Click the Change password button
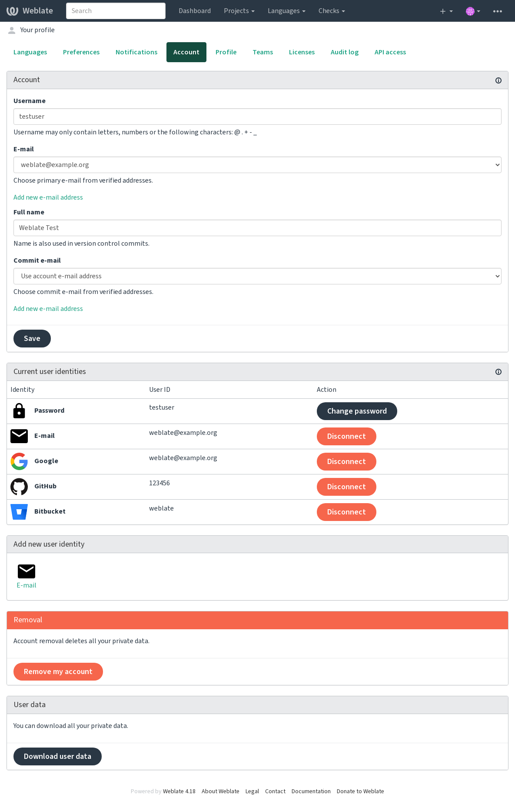The image size is (515, 808). pyautogui.click(x=357, y=411)
